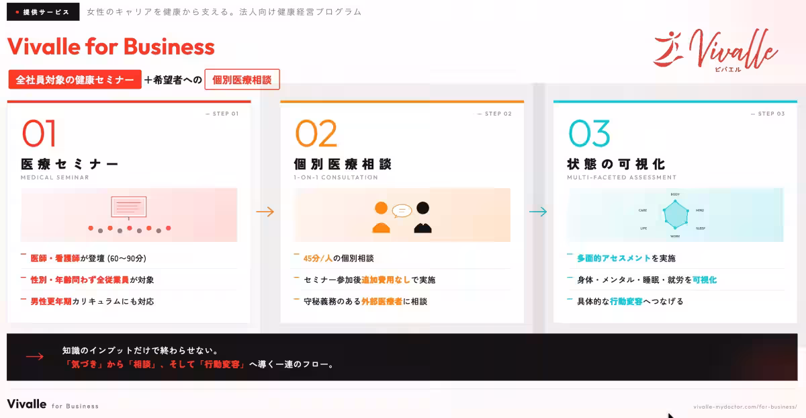Click the ビバエル katakana under the logo
Image resolution: width=806 pixels, height=418 pixels.
point(728,69)
